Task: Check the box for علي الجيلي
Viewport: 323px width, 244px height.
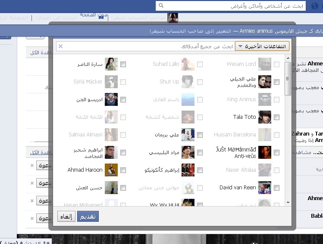Action: coord(277,82)
